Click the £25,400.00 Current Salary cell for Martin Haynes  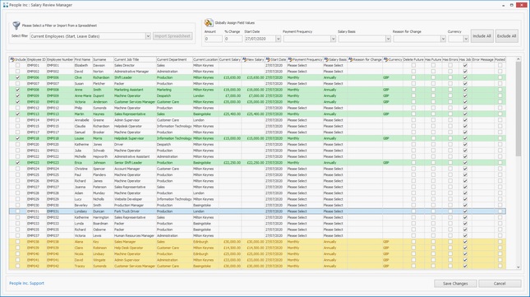[x=230, y=114]
